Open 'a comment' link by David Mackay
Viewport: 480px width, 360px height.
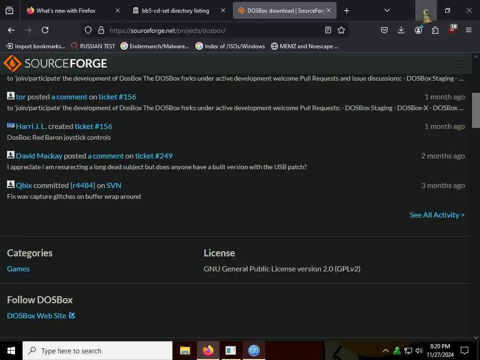(x=106, y=156)
